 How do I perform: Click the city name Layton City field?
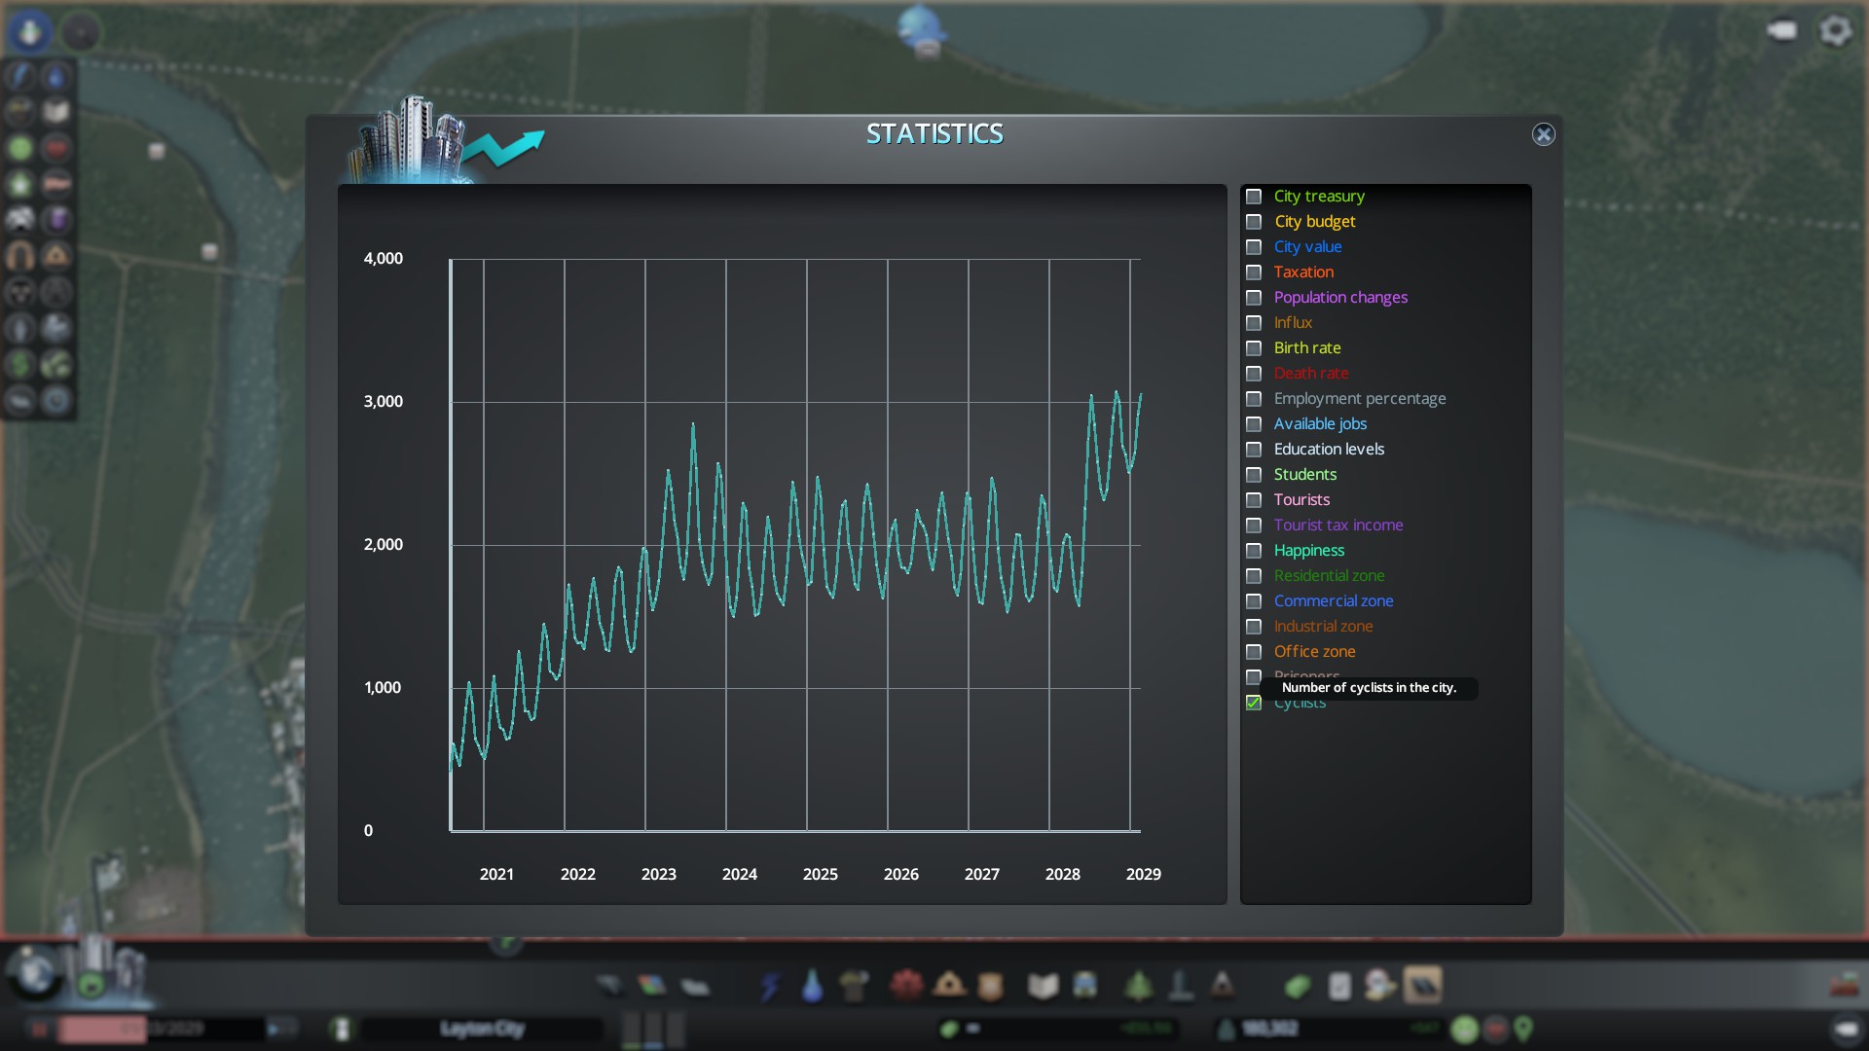pos(482,1029)
